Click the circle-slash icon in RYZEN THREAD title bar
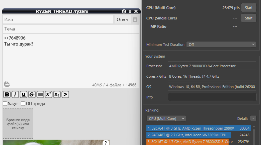Image resolution: width=261 pixels, height=145 pixels. coord(124,11)
